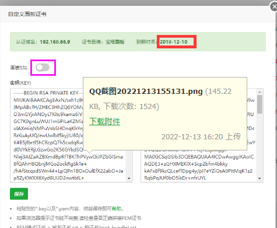Select the domain 192.168.66.9
Viewport: 277px width, 228px height.
tap(55, 42)
